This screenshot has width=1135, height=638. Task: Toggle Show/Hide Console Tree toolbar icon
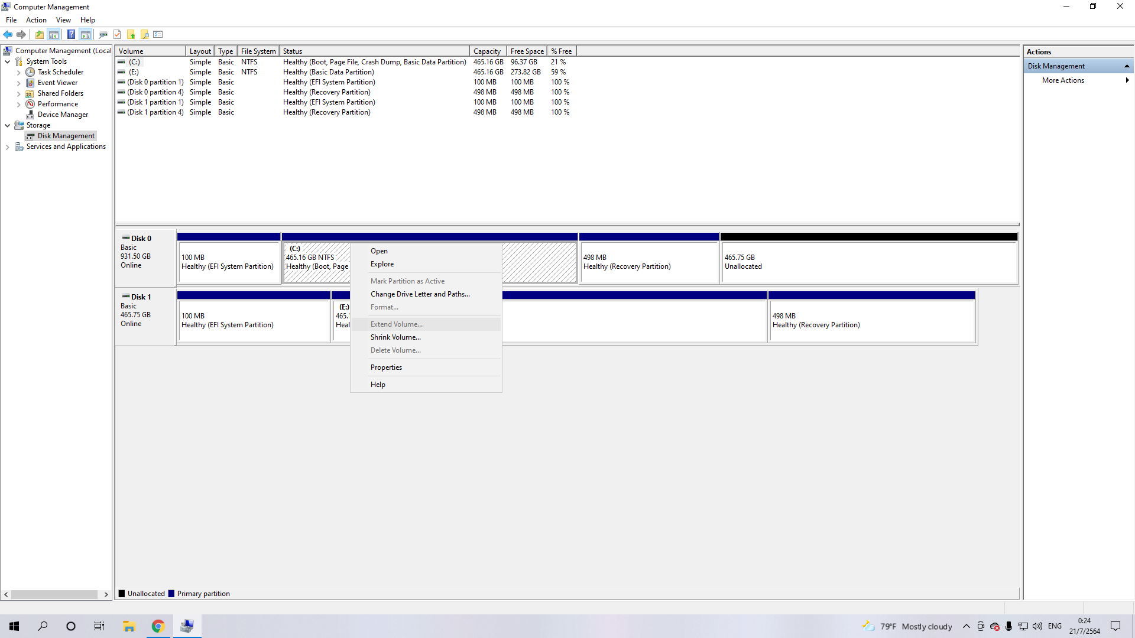[54, 34]
